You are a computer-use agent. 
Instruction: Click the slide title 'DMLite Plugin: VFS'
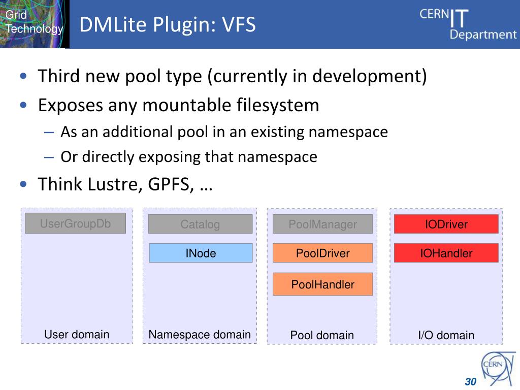point(168,24)
